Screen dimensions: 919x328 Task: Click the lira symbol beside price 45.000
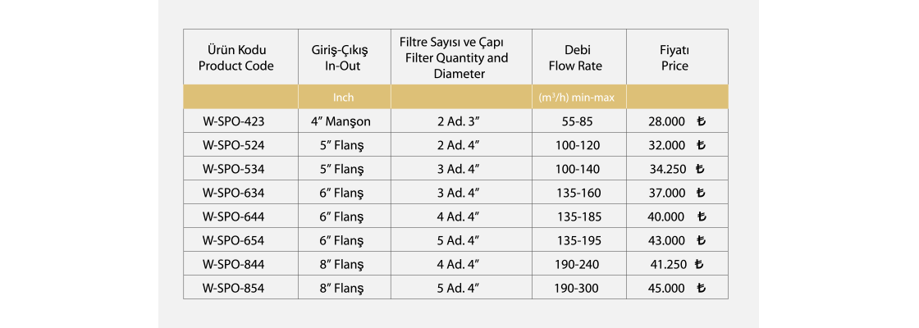[x=700, y=289]
